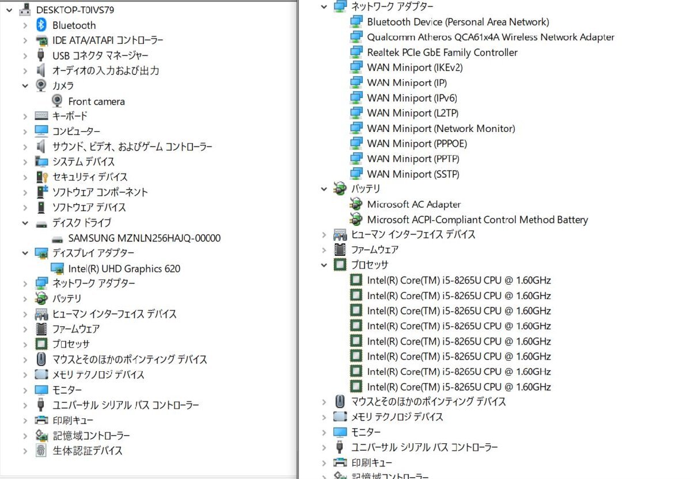Click the オーディオの入力および出力 speaker icon
Image resolution: width=691 pixels, height=479 pixels.
(x=41, y=70)
